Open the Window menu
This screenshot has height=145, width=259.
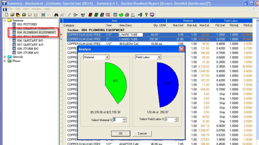tap(36, 9)
